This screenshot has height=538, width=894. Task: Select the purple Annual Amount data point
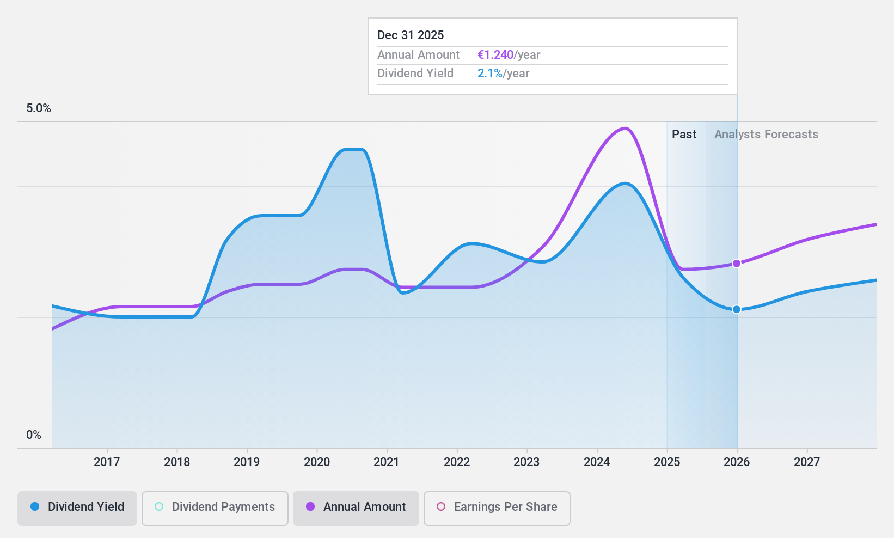pyautogui.click(x=737, y=264)
